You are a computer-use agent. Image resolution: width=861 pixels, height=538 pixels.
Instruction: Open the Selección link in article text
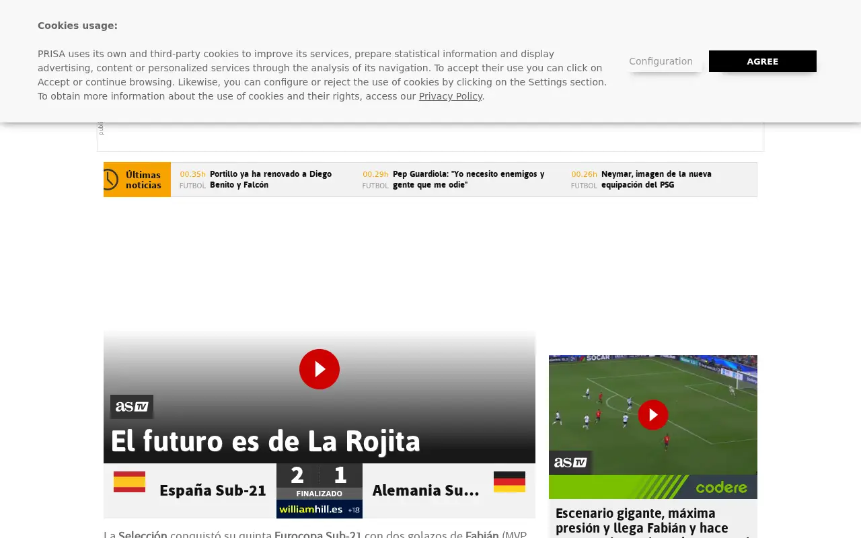point(143,535)
